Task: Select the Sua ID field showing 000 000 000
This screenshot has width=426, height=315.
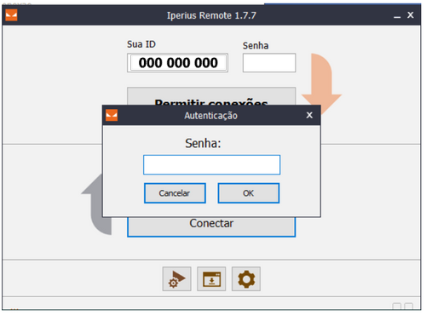Action: click(x=177, y=63)
